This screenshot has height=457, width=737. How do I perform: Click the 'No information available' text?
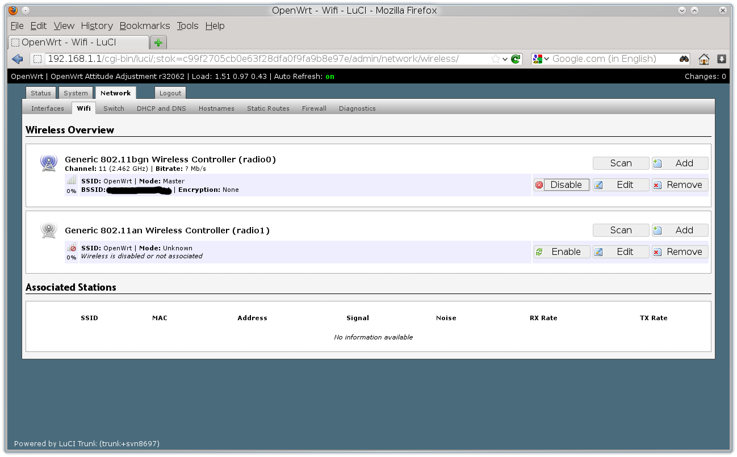[374, 337]
